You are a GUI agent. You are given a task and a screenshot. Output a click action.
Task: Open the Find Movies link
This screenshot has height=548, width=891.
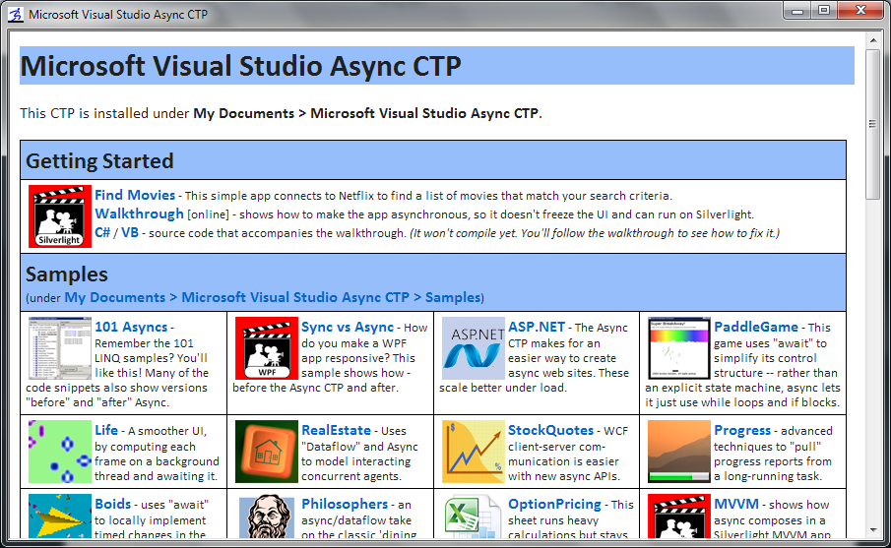pos(135,196)
